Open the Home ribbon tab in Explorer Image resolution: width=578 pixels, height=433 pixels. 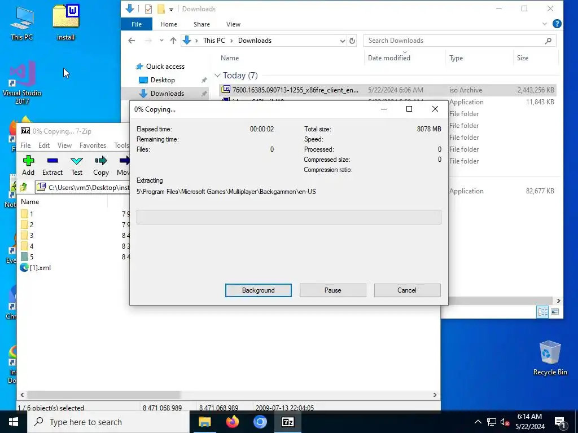tap(168, 24)
